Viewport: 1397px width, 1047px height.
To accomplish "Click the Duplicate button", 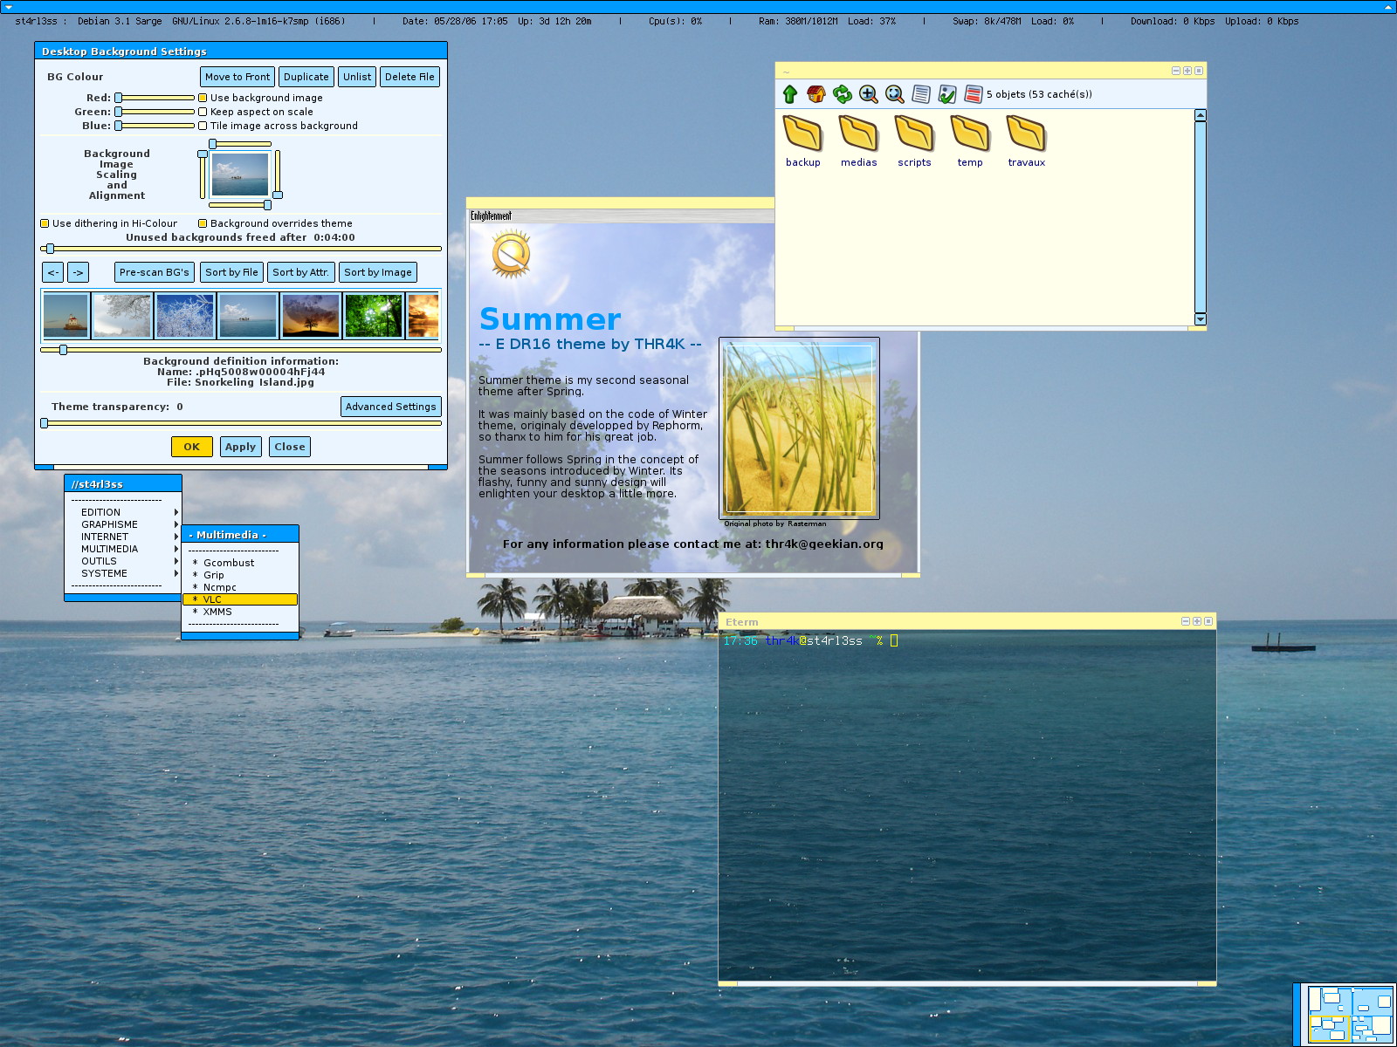I will point(306,77).
